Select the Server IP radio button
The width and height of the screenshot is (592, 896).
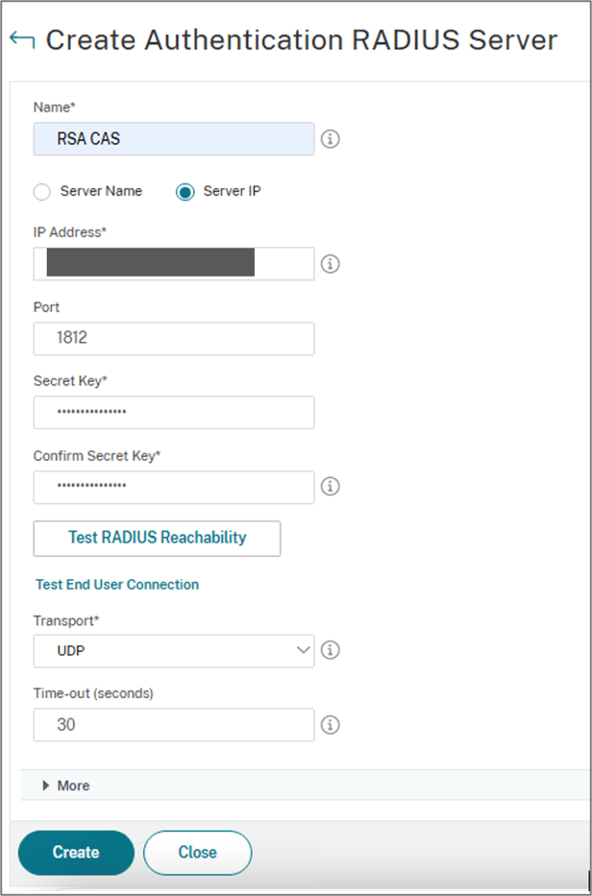pyautogui.click(x=185, y=192)
